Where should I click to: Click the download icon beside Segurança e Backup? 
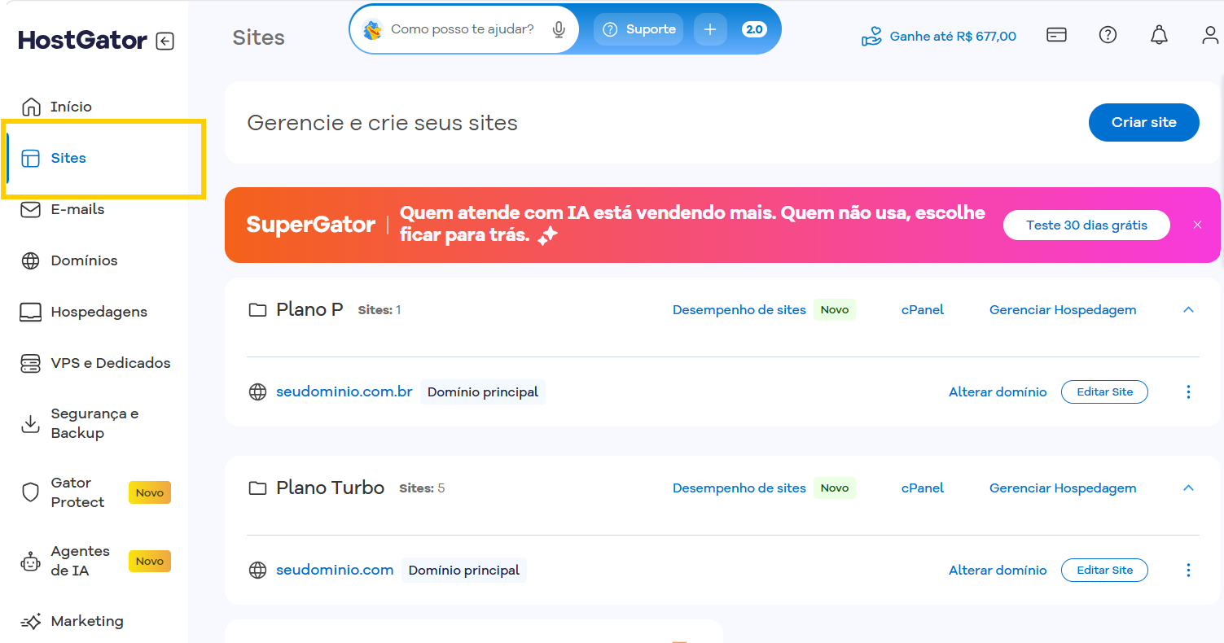coord(31,423)
